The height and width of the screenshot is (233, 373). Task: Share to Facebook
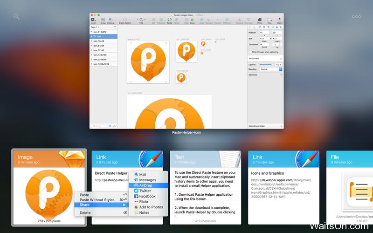[x=148, y=196]
